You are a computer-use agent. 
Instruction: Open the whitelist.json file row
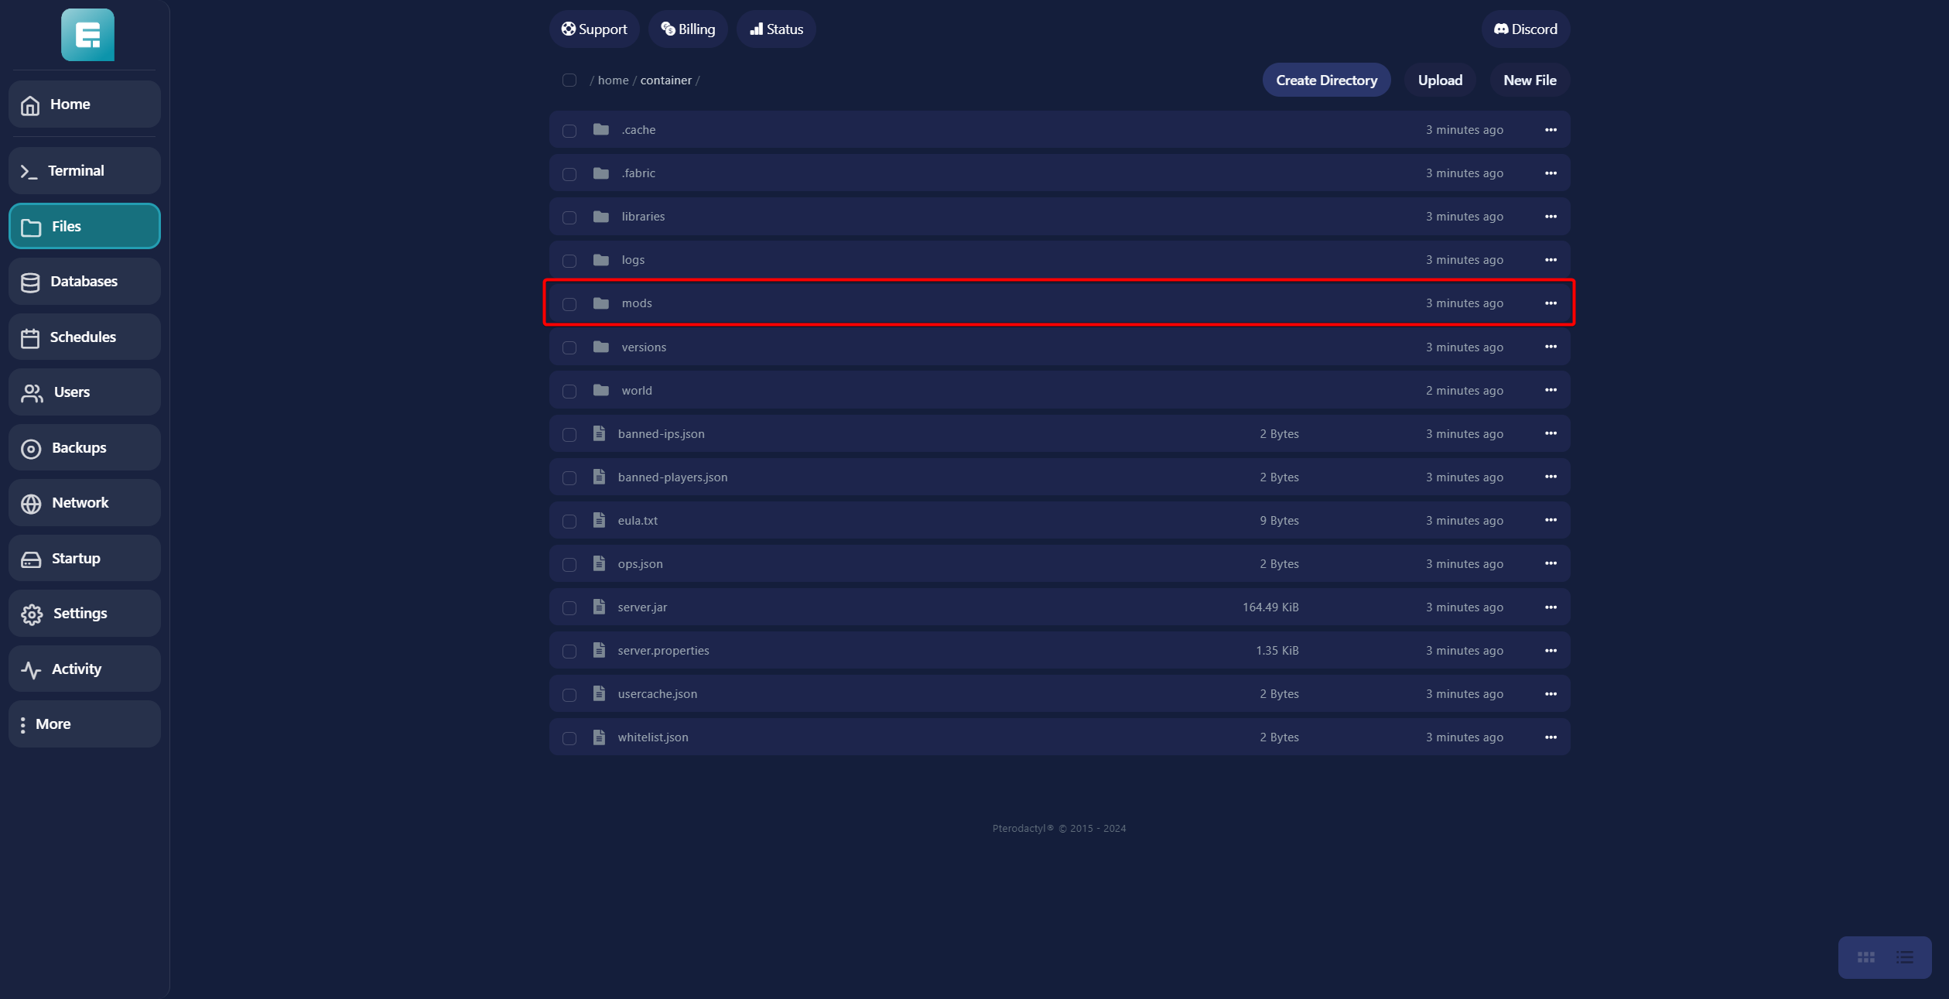point(653,737)
